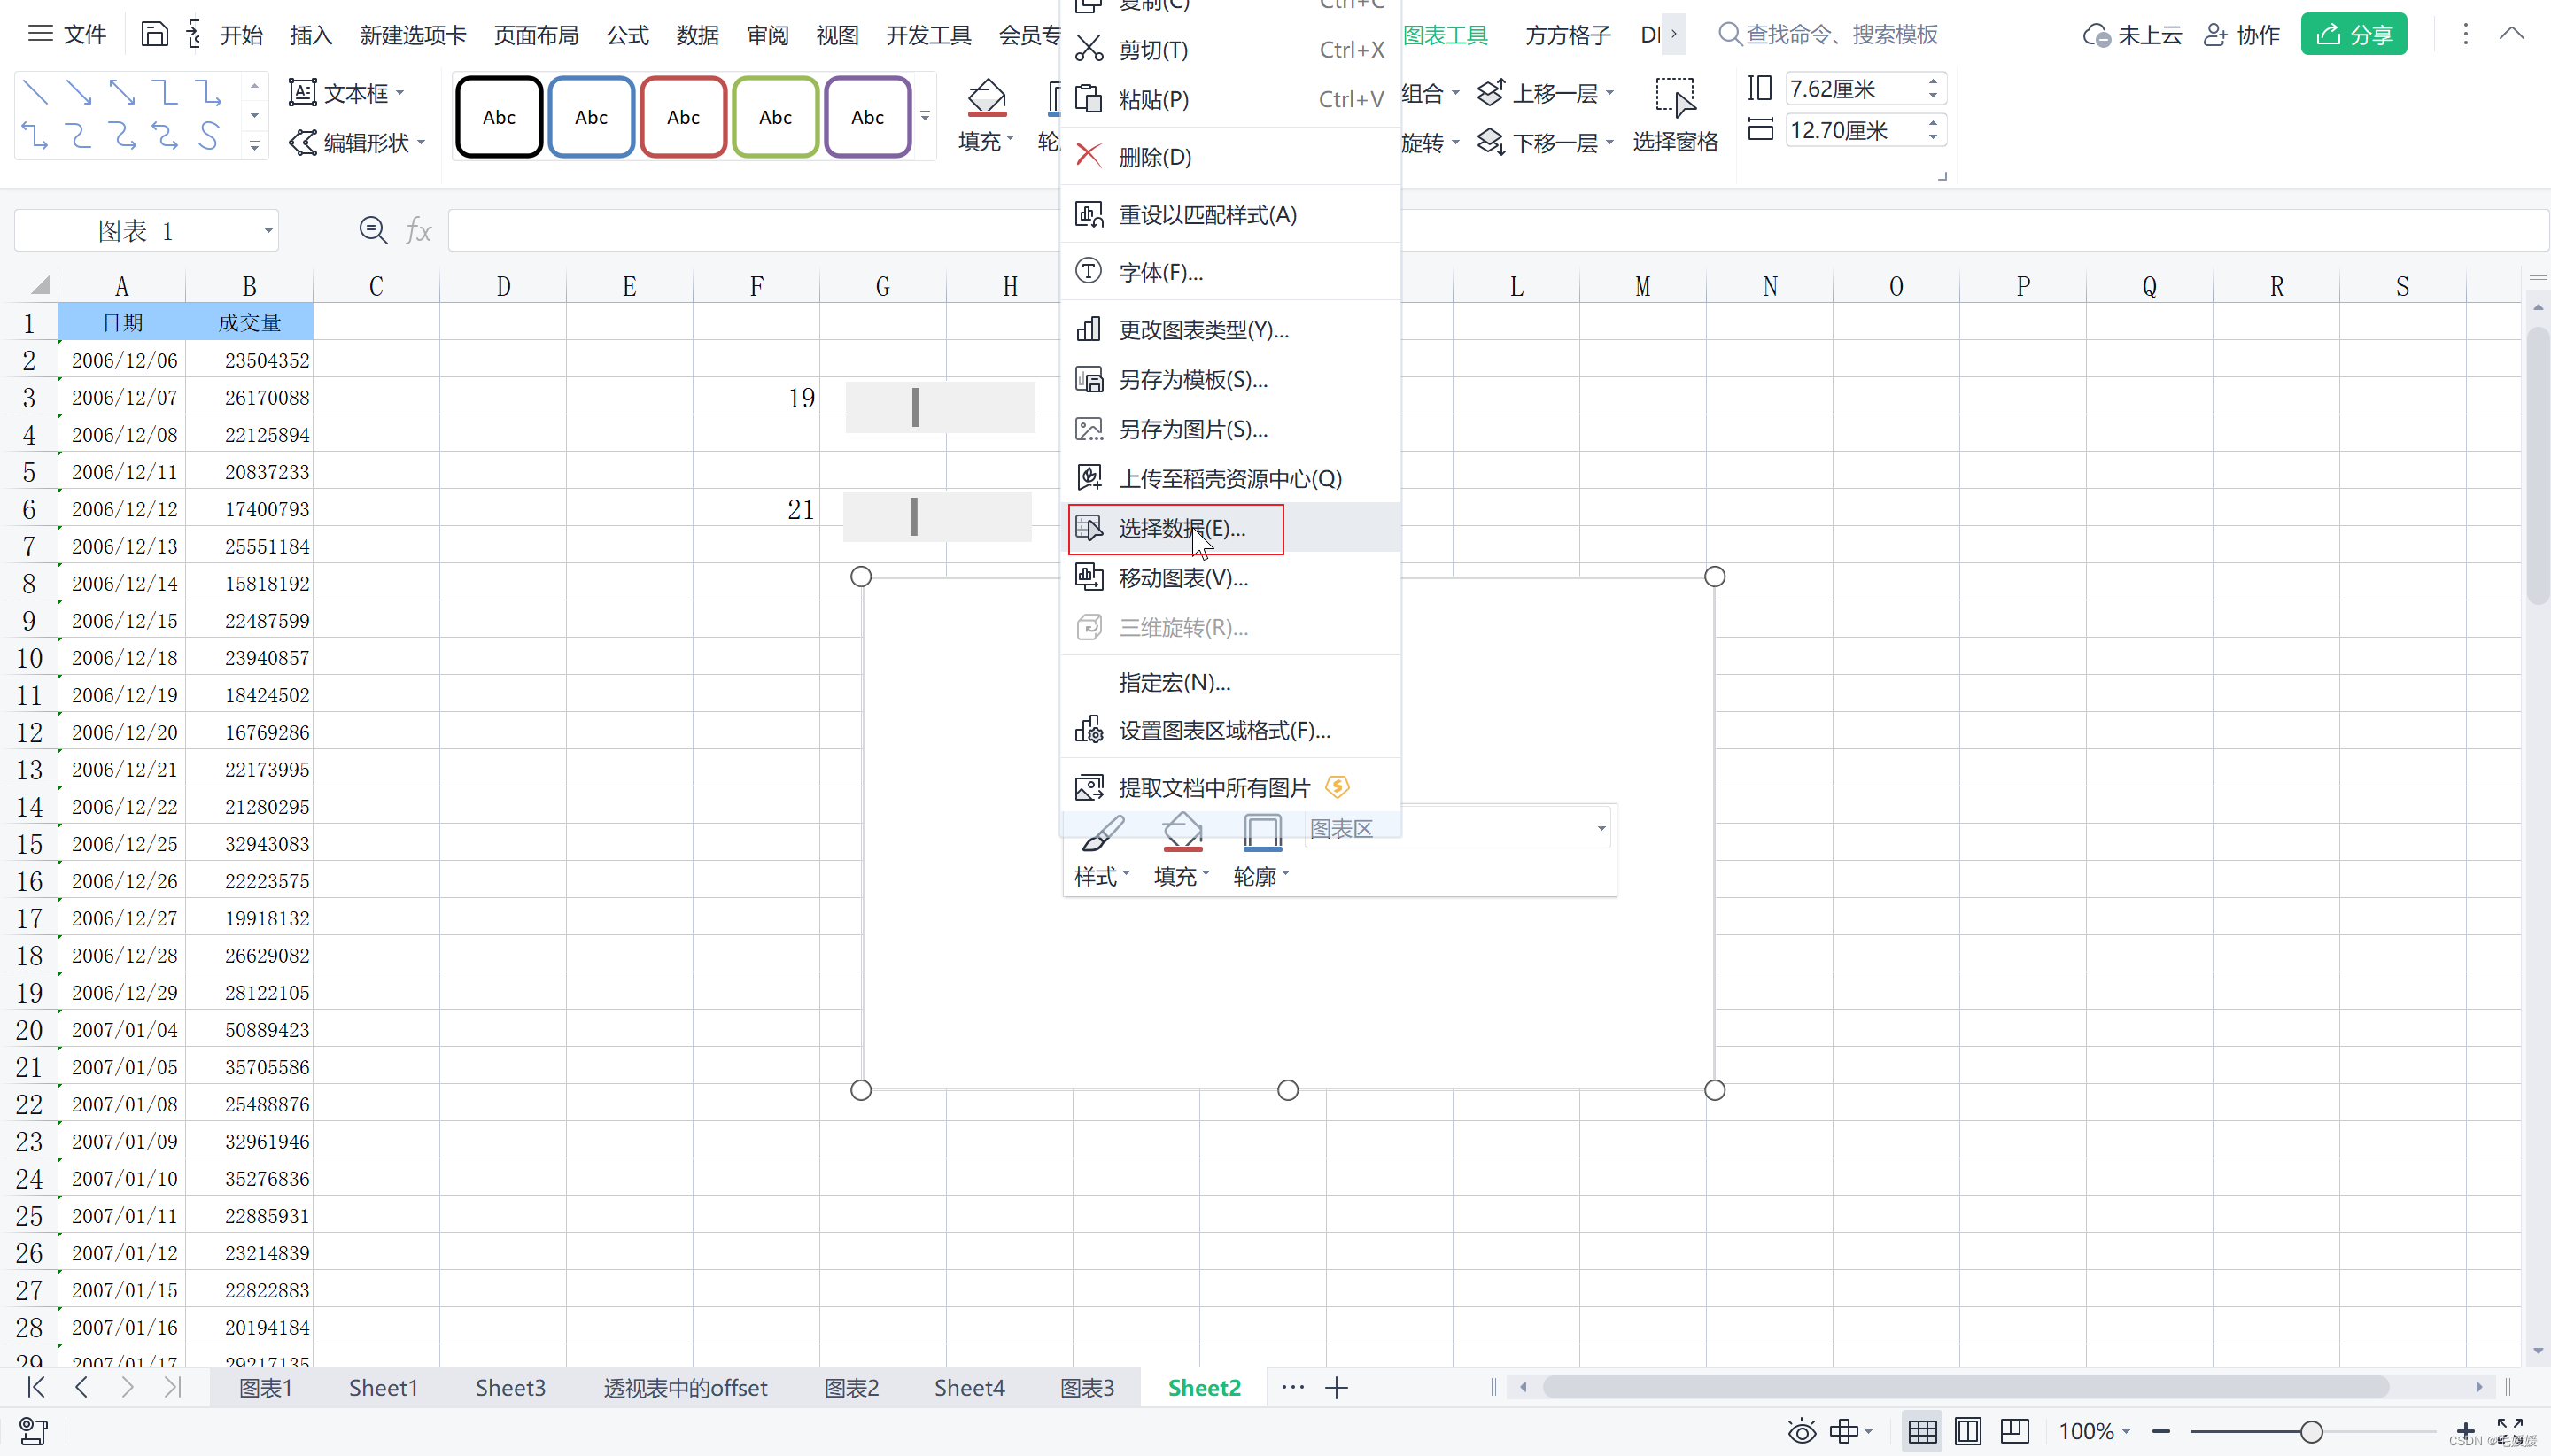Select the double-arrow line shape tool
Screen dimensions: 2551x1456
122,93
